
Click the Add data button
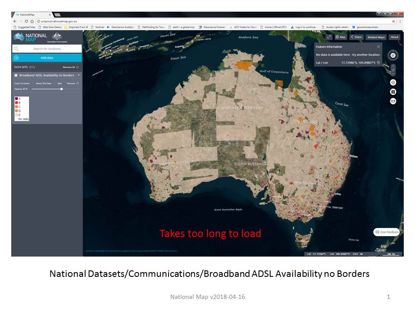pyautogui.click(x=47, y=57)
